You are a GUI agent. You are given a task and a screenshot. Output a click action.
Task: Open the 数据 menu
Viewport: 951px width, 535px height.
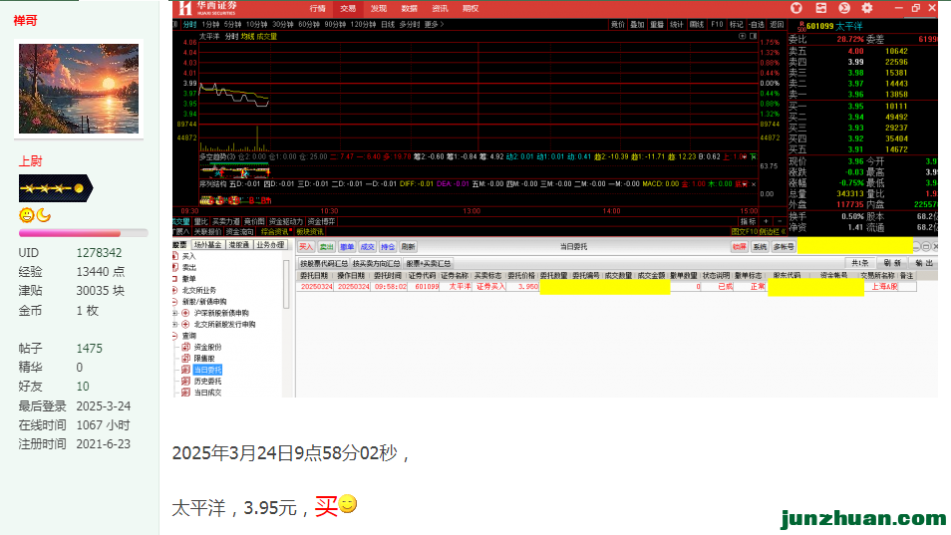[x=410, y=9]
